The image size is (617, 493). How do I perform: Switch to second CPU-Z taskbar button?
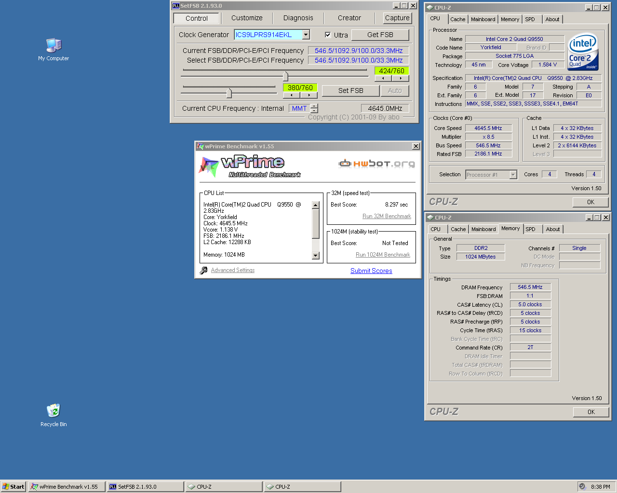click(302, 487)
